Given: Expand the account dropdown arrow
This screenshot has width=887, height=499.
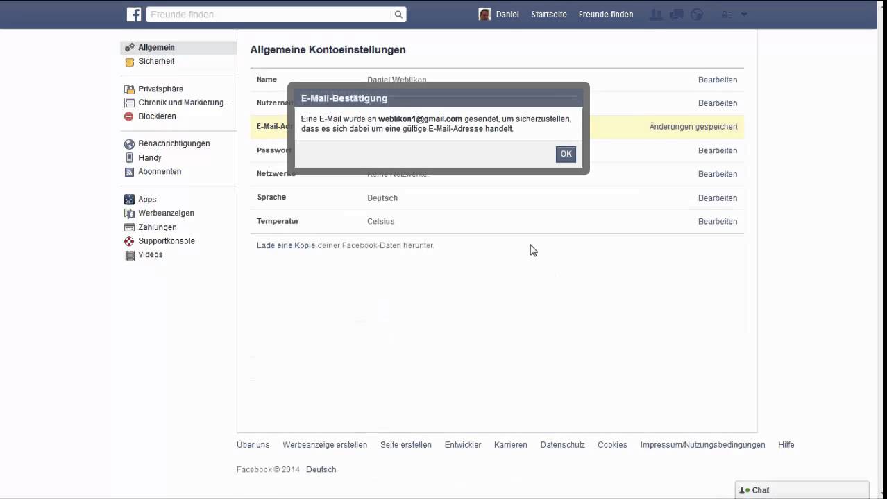Looking at the screenshot, I should pos(744,14).
